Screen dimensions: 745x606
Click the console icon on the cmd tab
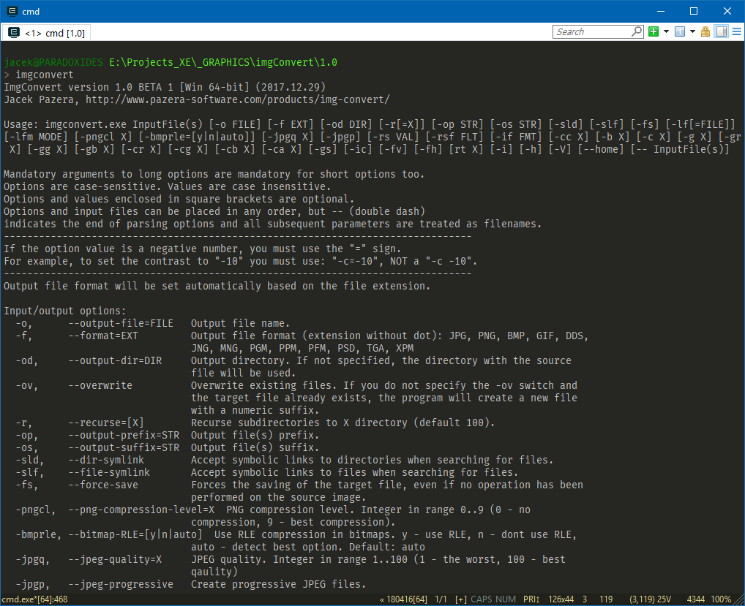pos(13,33)
